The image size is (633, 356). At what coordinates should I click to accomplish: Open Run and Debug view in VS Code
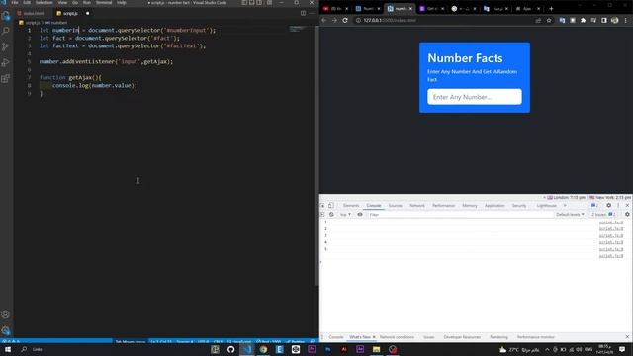tap(6, 62)
